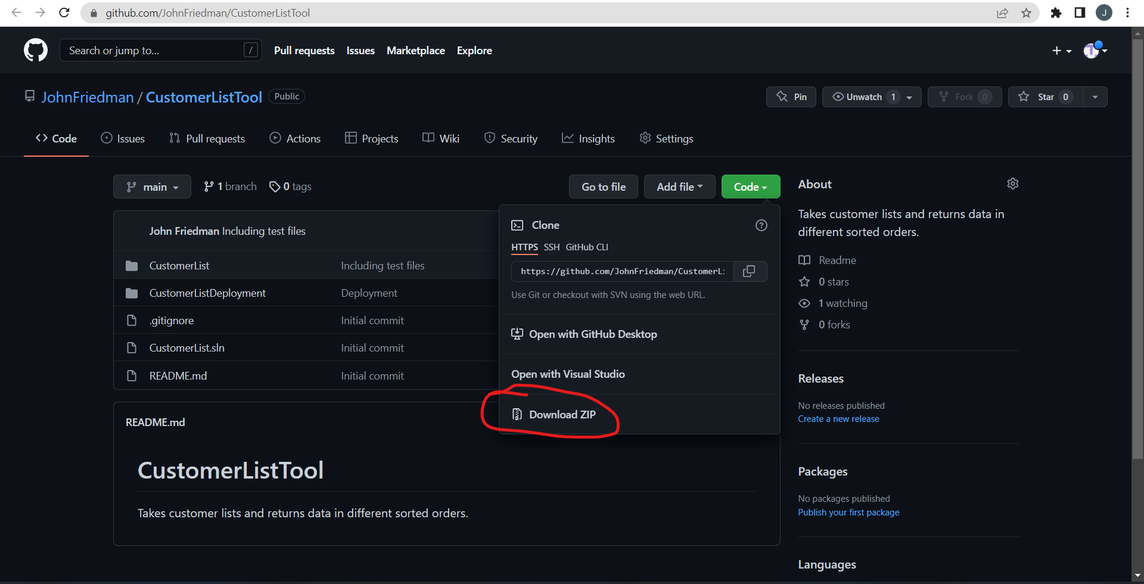Open the star lists dropdown arrow
The height and width of the screenshot is (584, 1144).
[x=1095, y=97]
